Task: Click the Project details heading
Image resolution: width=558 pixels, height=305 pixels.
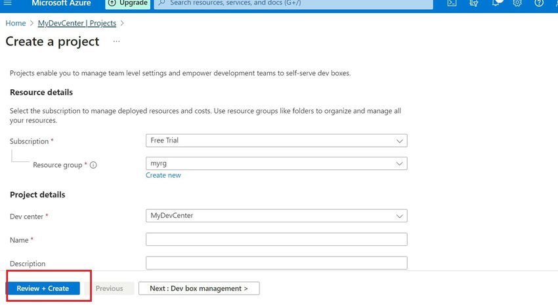Action: coord(37,195)
